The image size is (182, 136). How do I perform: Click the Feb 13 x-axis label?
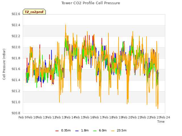(60, 117)
